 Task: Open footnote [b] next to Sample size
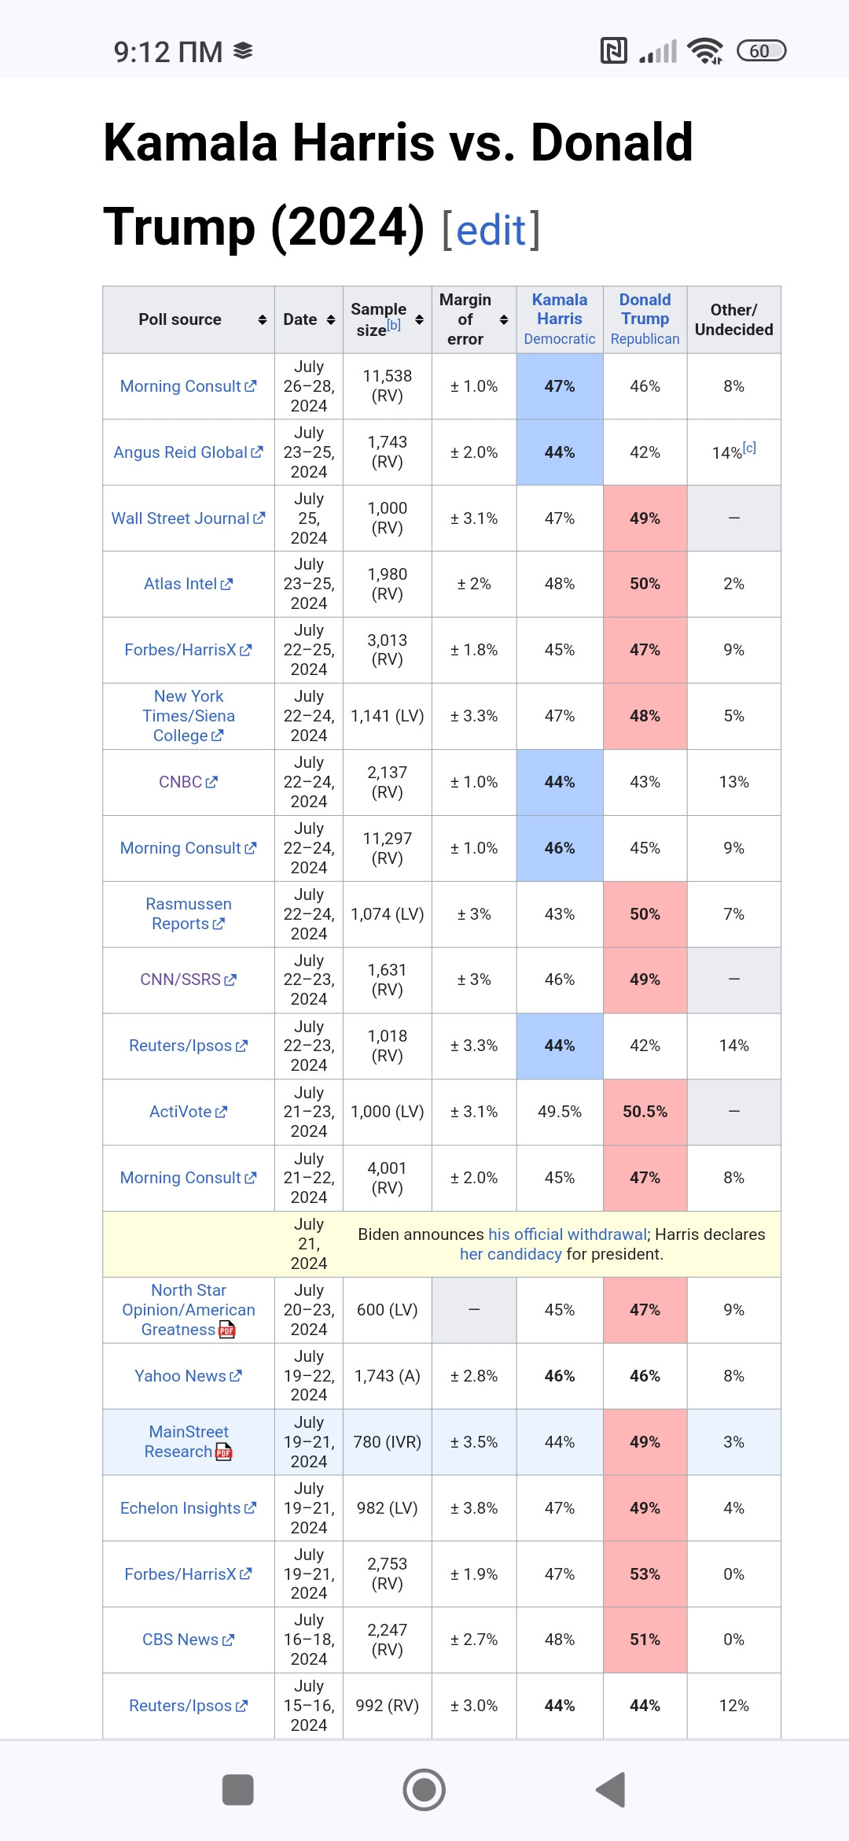pyautogui.click(x=394, y=324)
